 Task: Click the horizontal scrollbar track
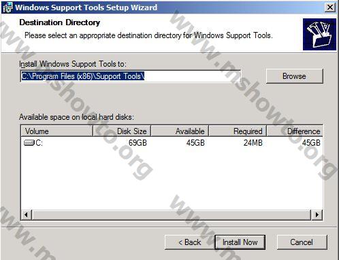pyautogui.click(x=172, y=214)
